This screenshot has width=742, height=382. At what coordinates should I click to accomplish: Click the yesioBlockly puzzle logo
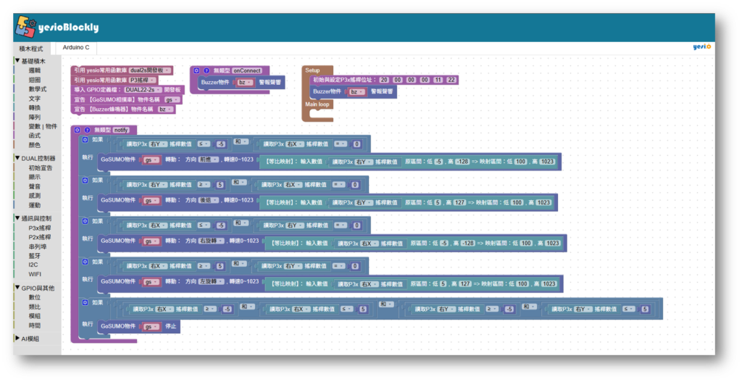pos(25,27)
